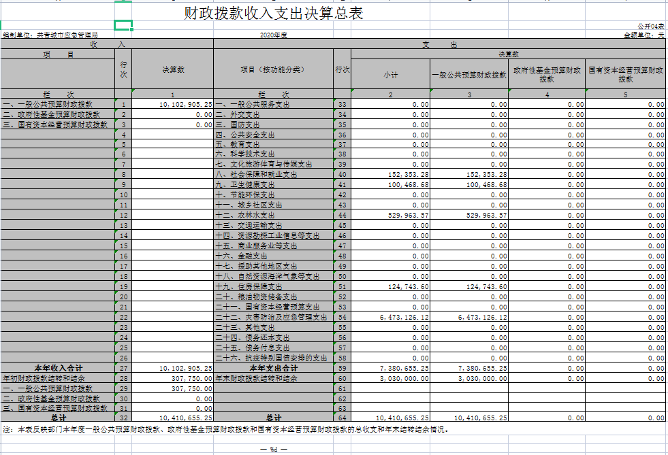The image size is (668, 455).
Task: Click the 本年收入合计 cell
Action: coord(58,368)
